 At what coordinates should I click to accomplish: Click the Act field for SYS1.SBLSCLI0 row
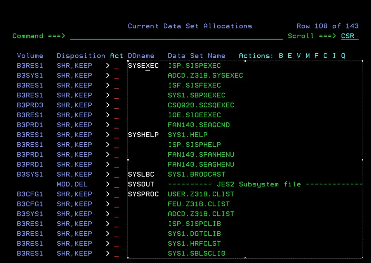[116, 254]
